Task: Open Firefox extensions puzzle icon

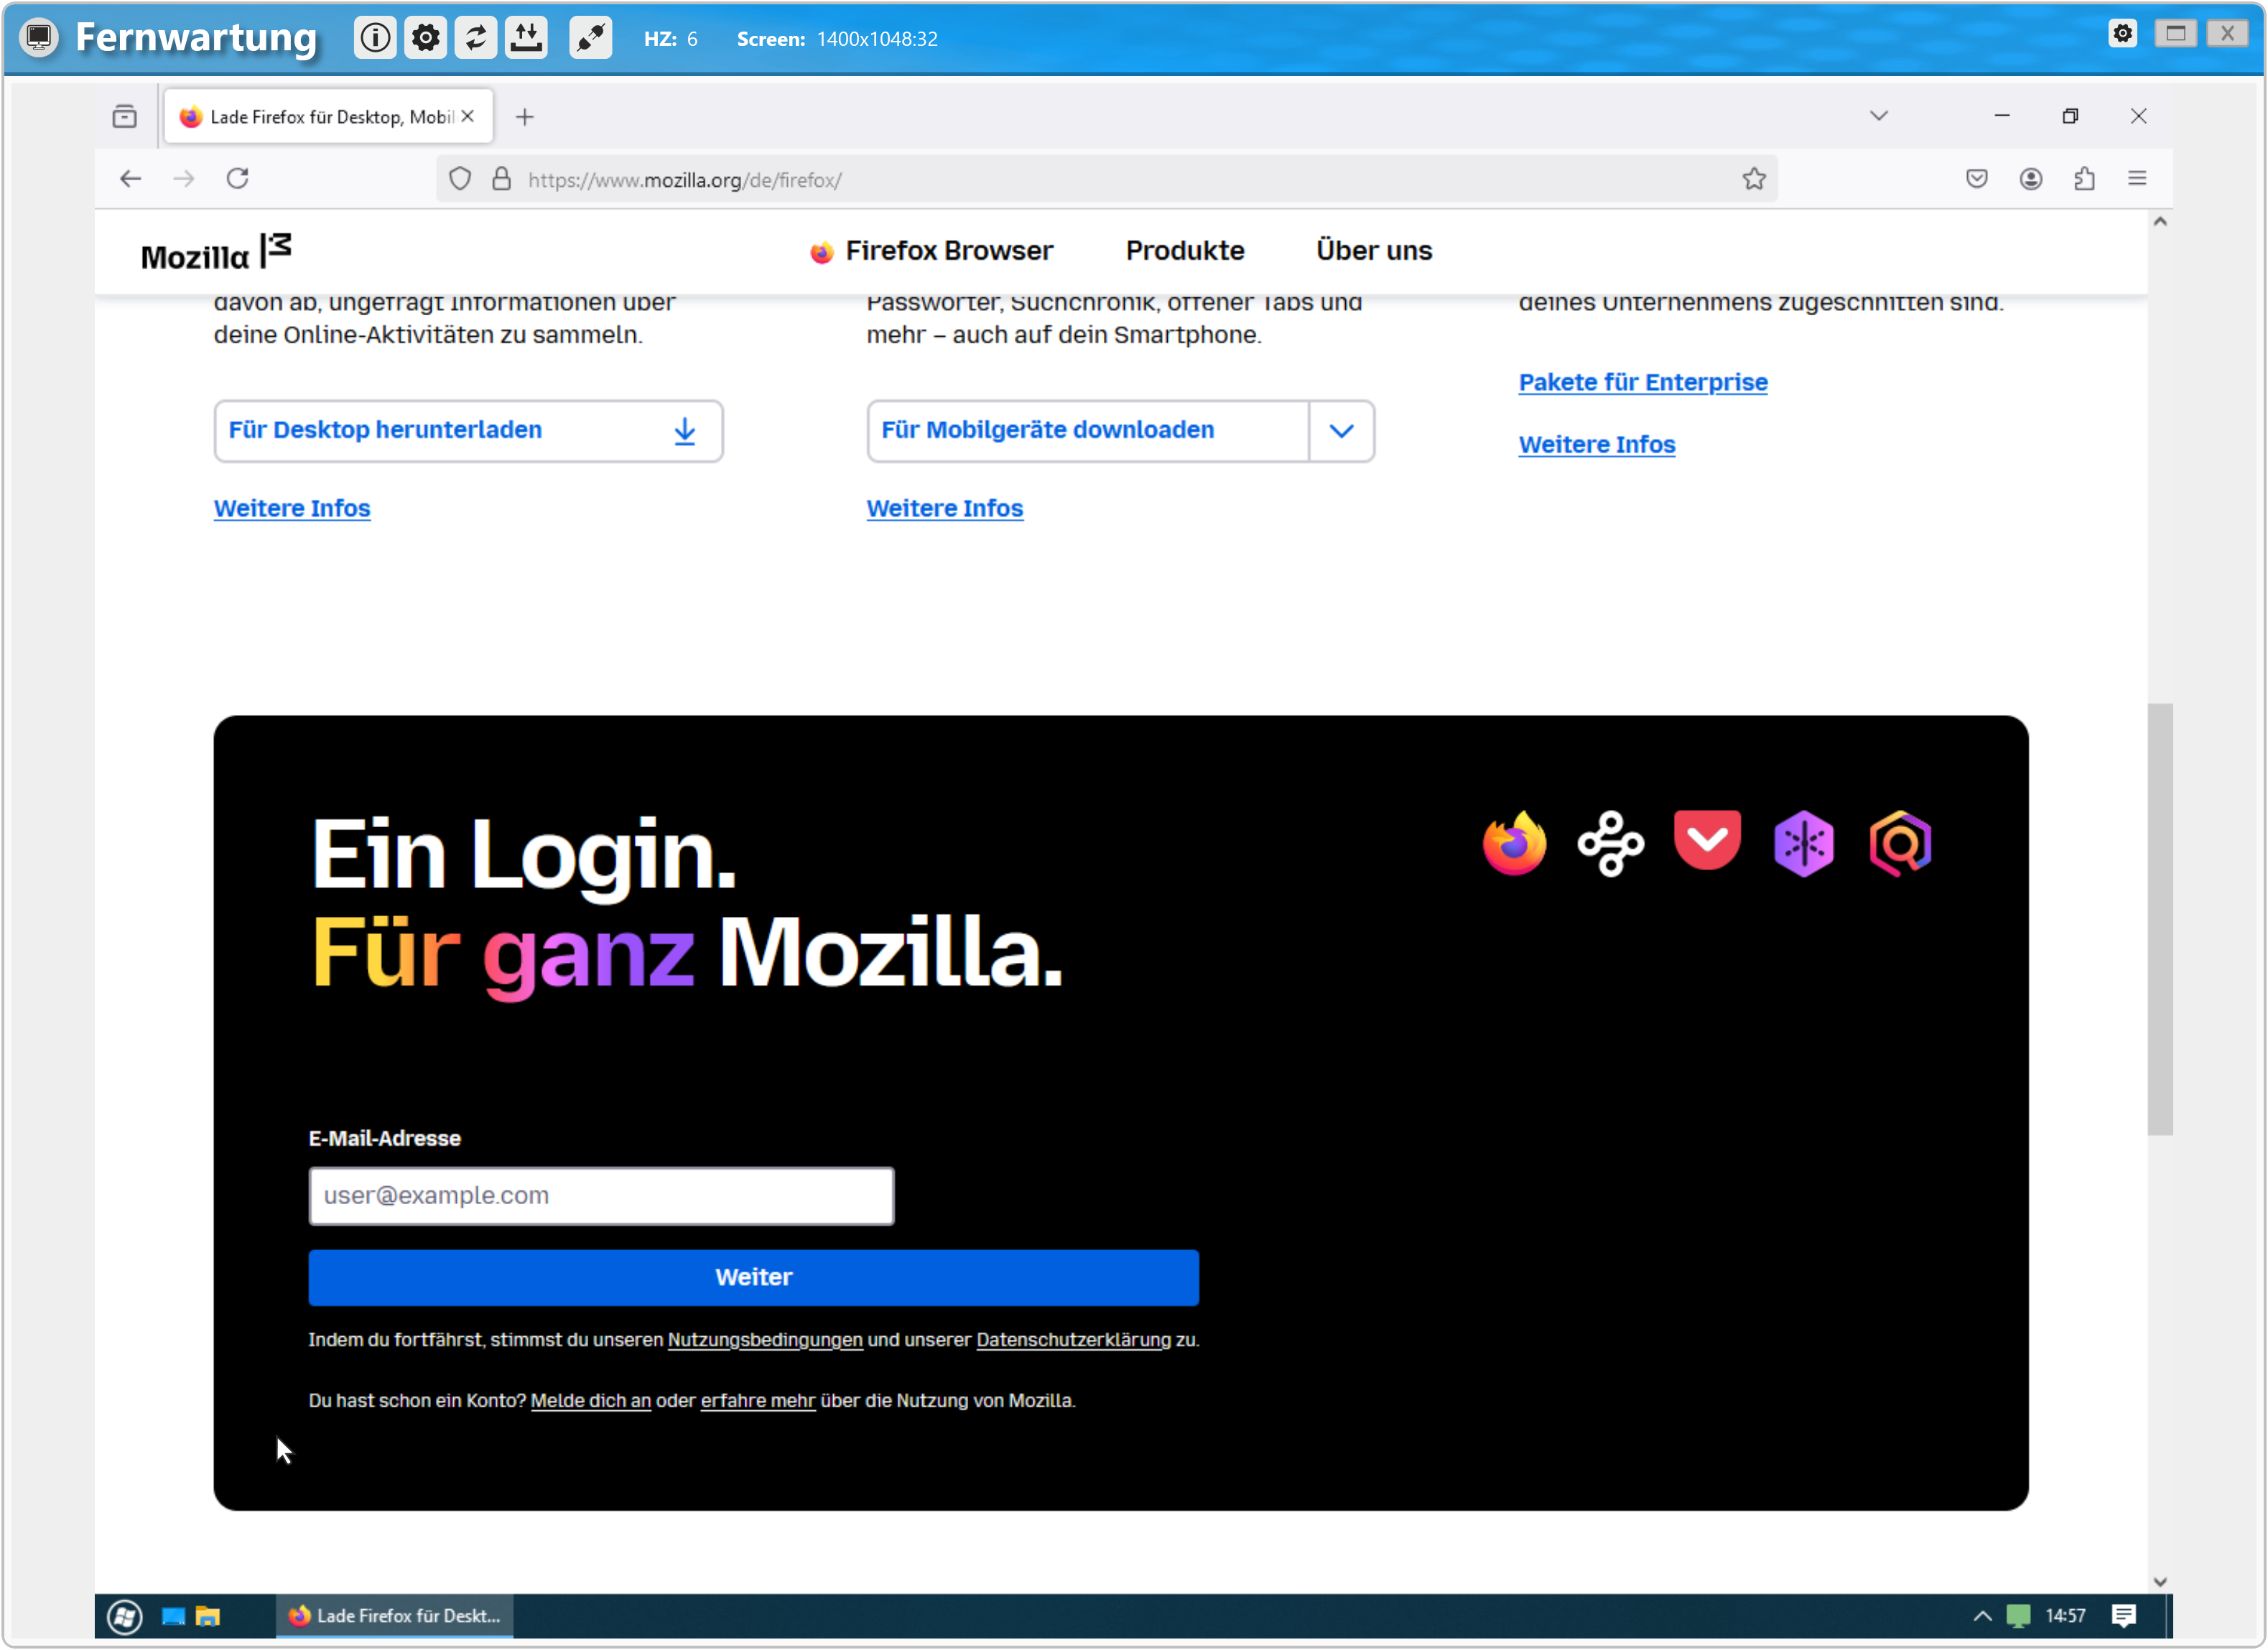Action: pyautogui.click(x=2085, y=179)
